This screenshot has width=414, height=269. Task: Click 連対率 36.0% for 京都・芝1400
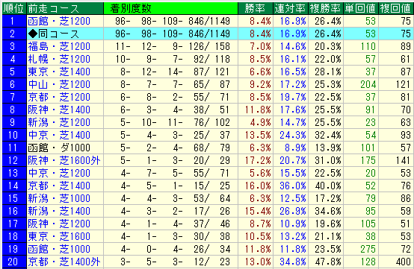coord(293,186)
